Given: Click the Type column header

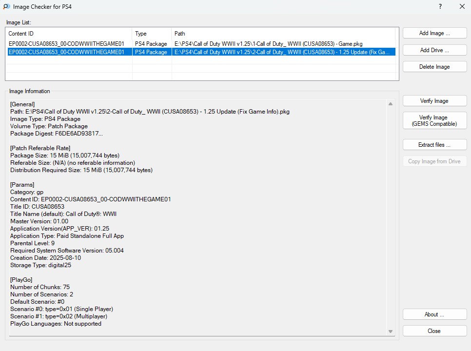Looking at the screenshot, I should [152, 34].
